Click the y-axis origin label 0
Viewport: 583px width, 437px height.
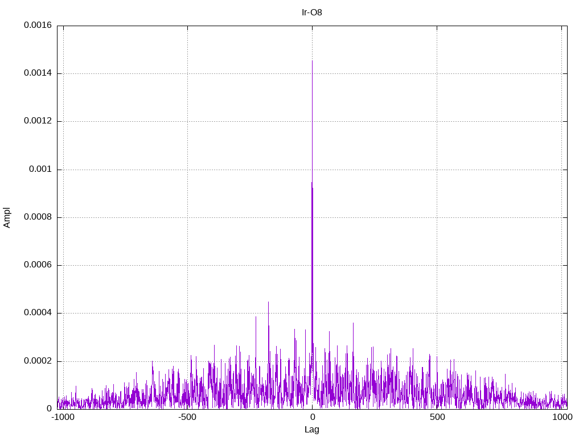click(x=50, y=409)
